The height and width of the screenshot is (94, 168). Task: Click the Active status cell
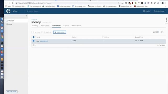point(74,41)
